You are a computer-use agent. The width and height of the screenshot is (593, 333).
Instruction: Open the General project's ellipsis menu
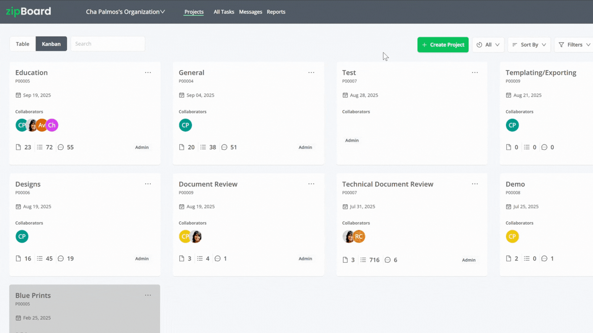[311, 72]
